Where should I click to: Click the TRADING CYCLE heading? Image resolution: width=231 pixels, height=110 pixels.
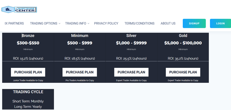tap(28, 92)
